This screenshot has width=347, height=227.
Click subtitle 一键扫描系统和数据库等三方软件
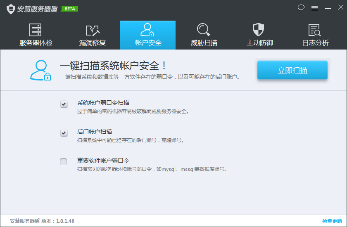tap(150, 77)
